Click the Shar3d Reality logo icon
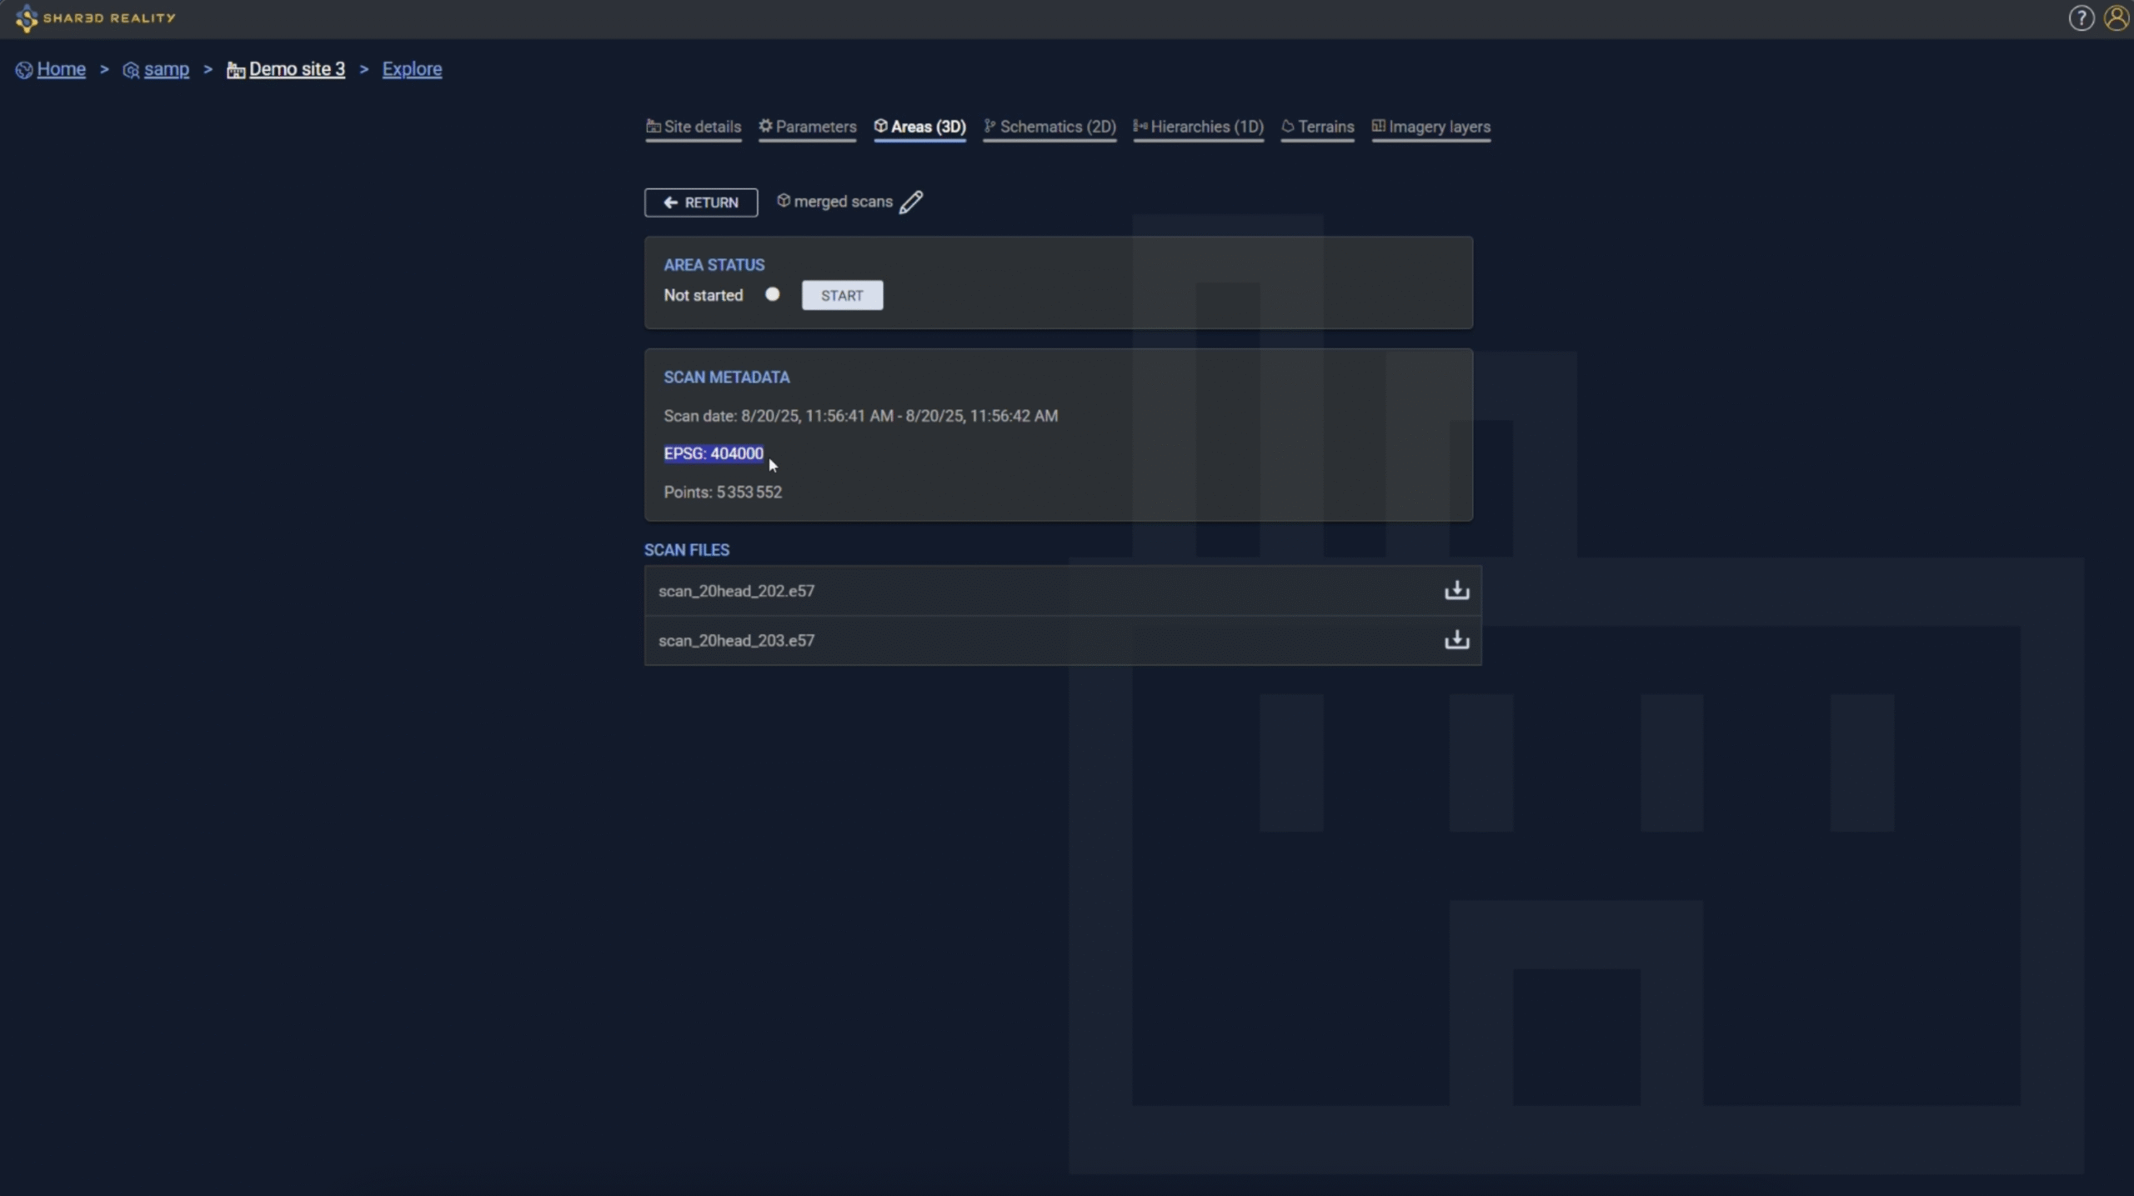The width and height of the screenshot is (2134, 1196). tap(27, 18)
